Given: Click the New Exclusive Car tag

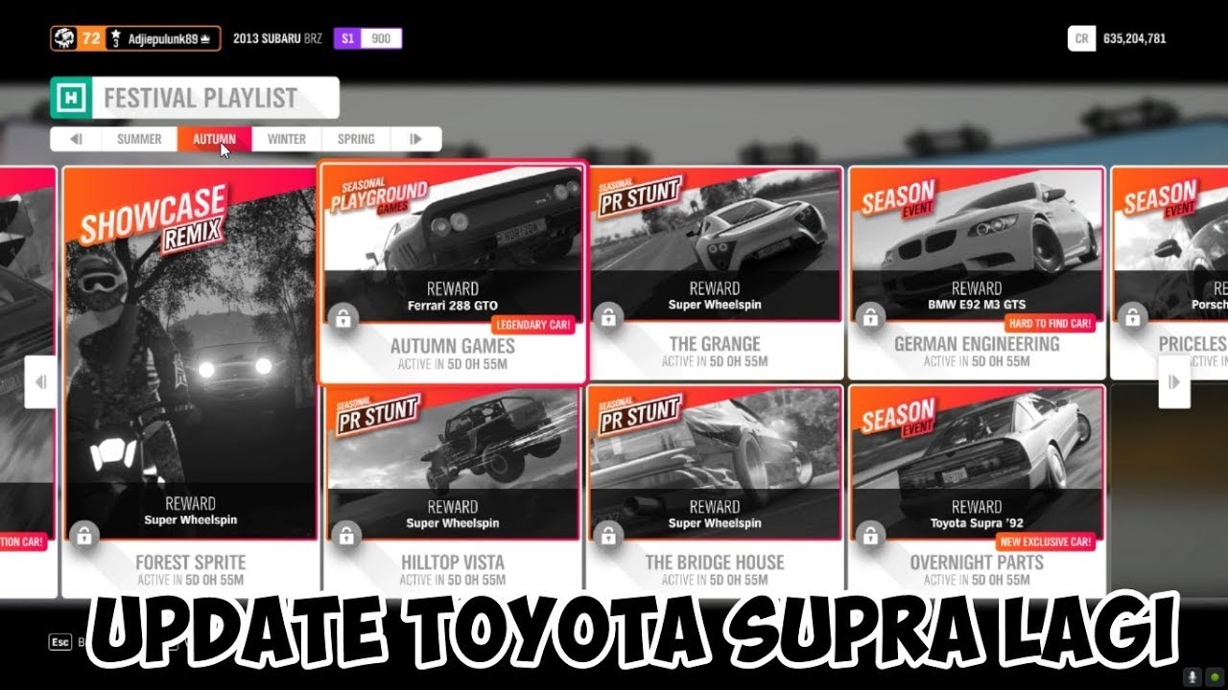Looking at the screenshot, I should coord(1046,542).
